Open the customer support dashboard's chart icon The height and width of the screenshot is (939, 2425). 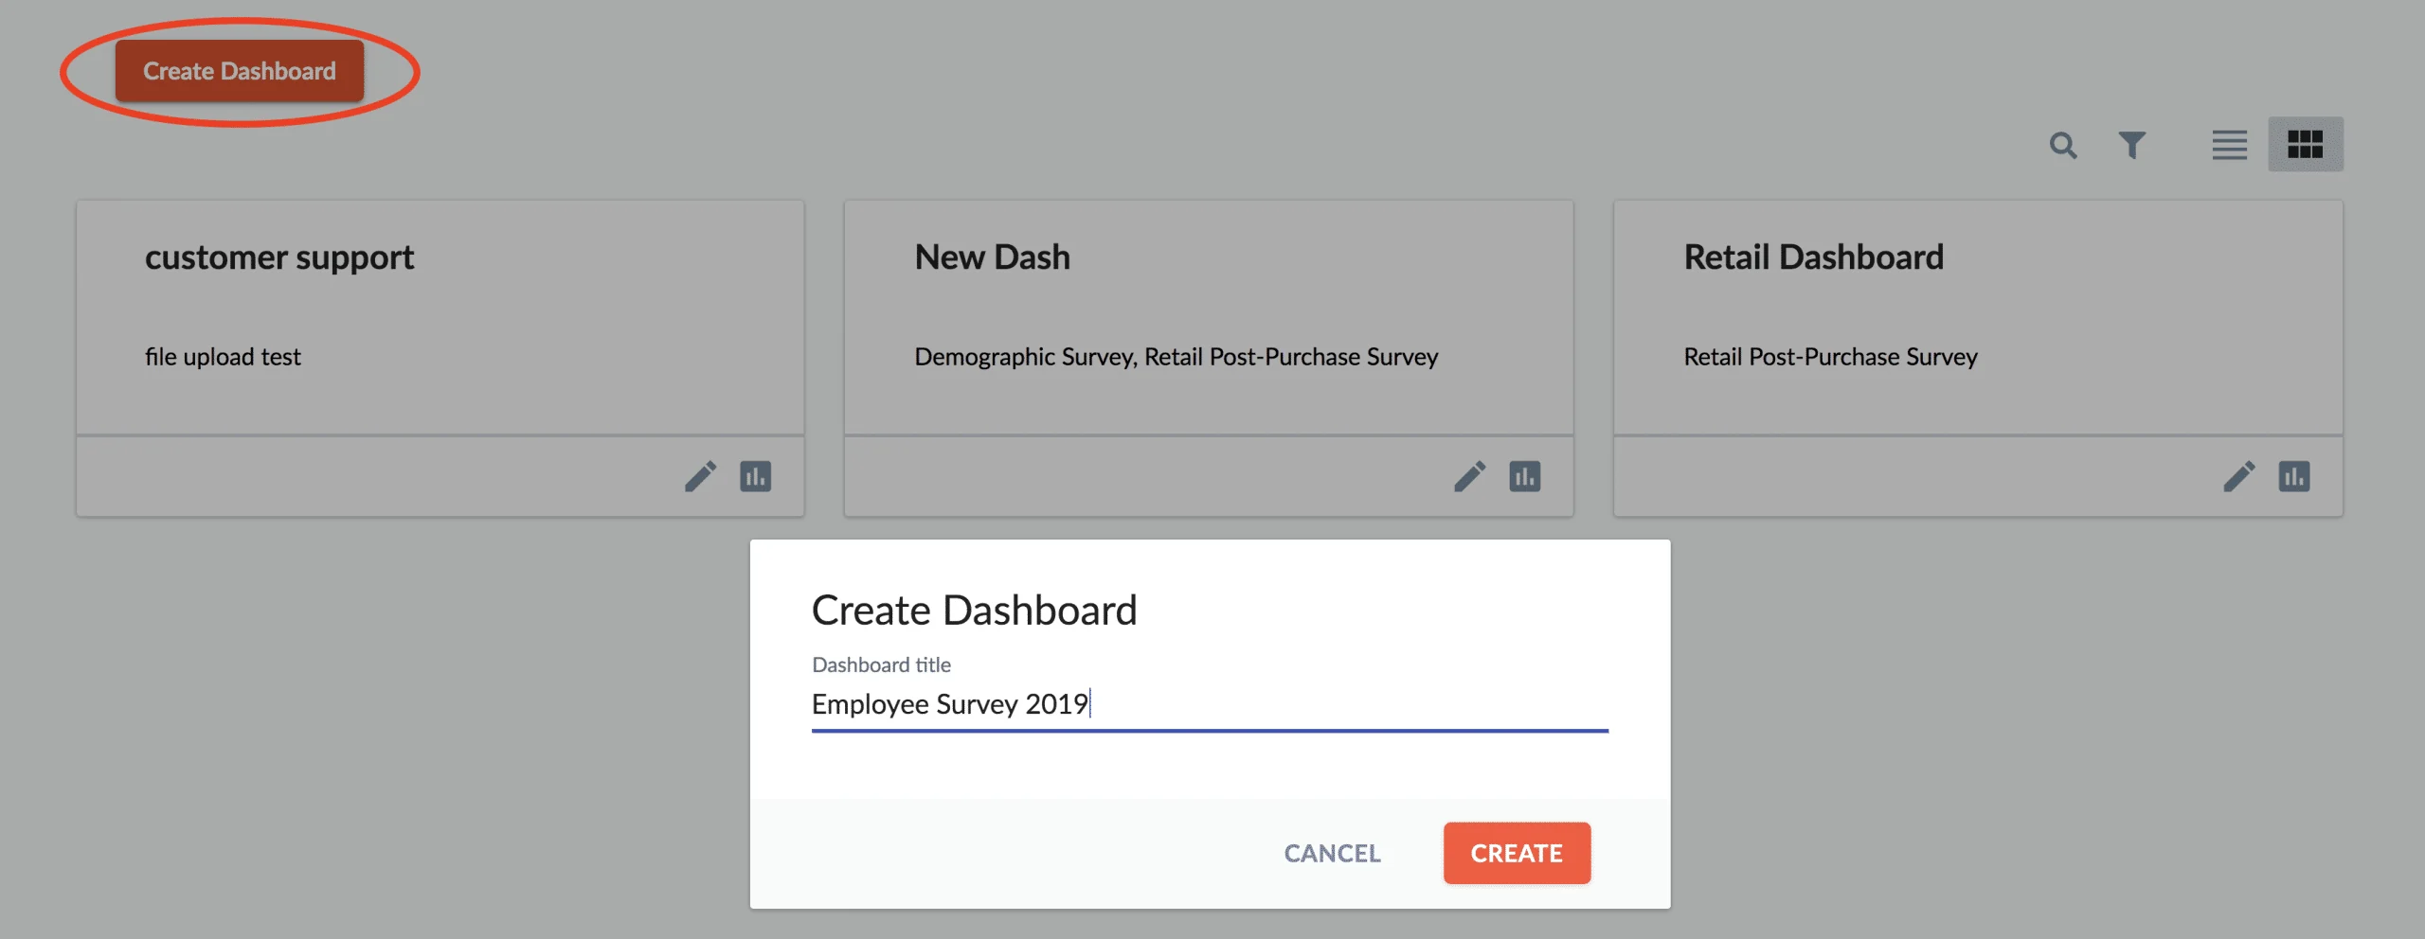pyautogui.click(x=755, y=476)
